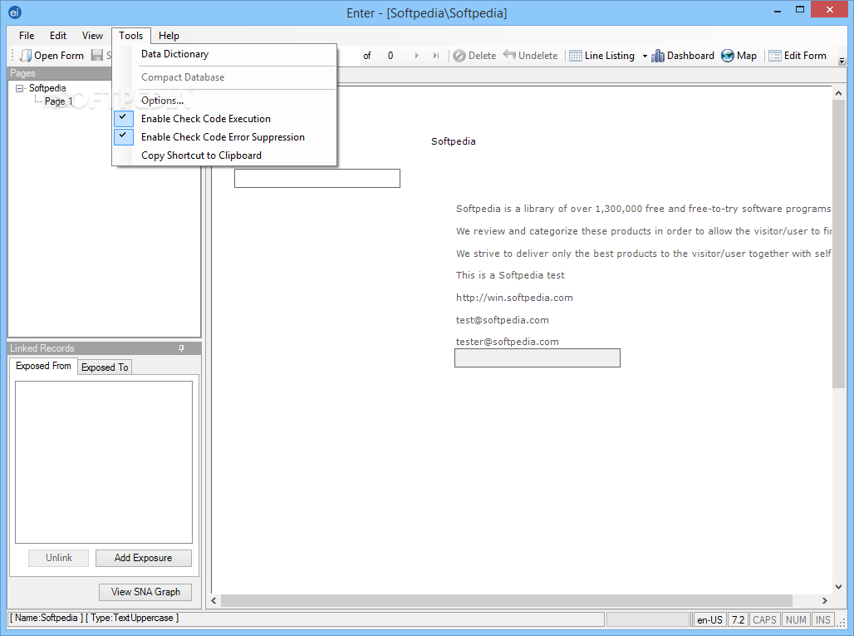Click the en-US status bar indicator
The width and height of the screenshot is (854, 636).
coord(709,620)
